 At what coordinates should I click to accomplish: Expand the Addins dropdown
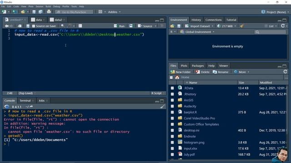(114, 12)
